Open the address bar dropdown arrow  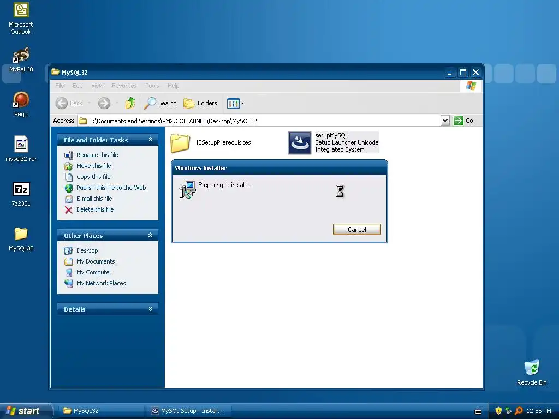coord(445,121)
